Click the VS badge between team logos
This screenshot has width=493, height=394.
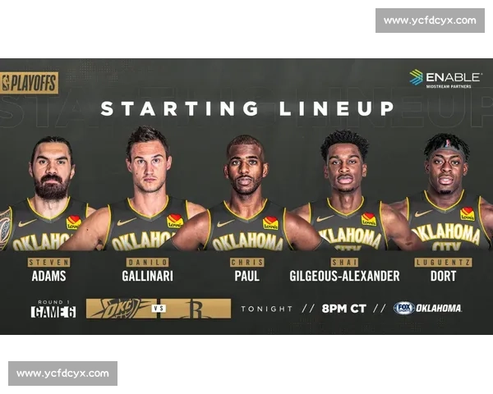[x=159, y=309]
